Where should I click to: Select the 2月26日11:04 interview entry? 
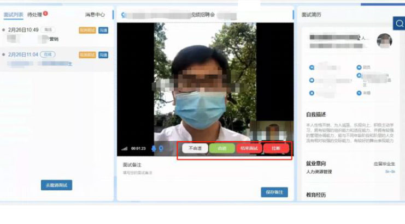click(56, 59)
